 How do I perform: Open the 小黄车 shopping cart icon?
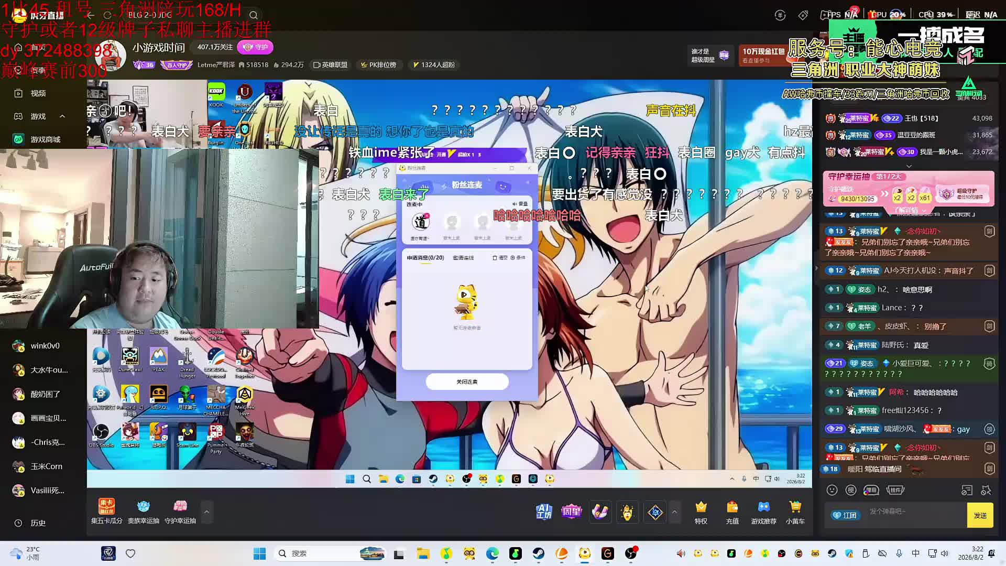tap(795, 513)
